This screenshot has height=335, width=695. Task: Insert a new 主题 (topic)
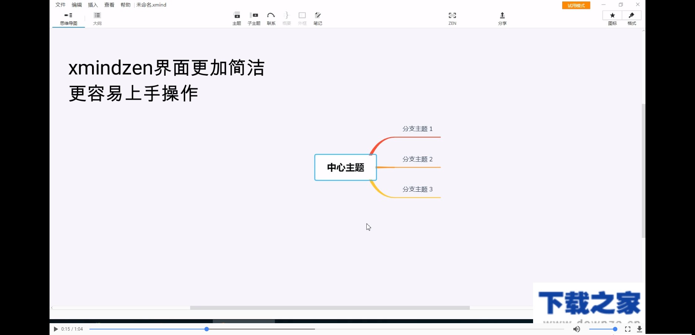point(237,18)
